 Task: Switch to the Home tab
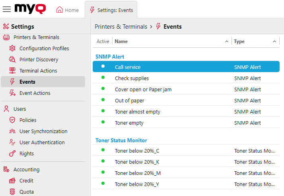coord(67,10)
